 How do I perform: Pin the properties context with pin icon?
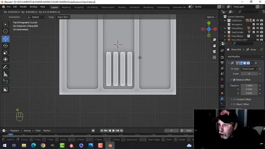coord(261,50)
